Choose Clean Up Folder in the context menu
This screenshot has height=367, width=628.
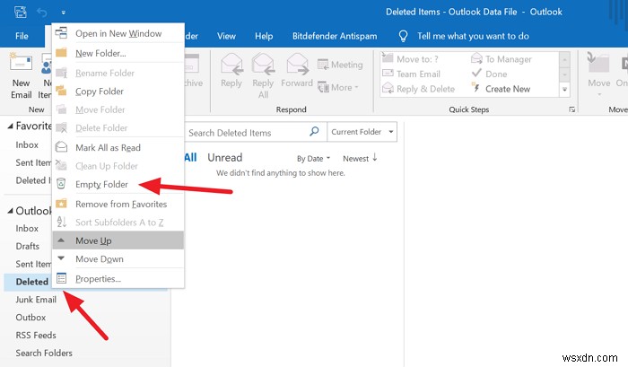(118, 166)
